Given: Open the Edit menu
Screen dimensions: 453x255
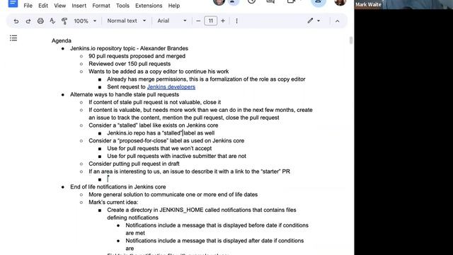Looking at the screenshot, I should point(43,6).
